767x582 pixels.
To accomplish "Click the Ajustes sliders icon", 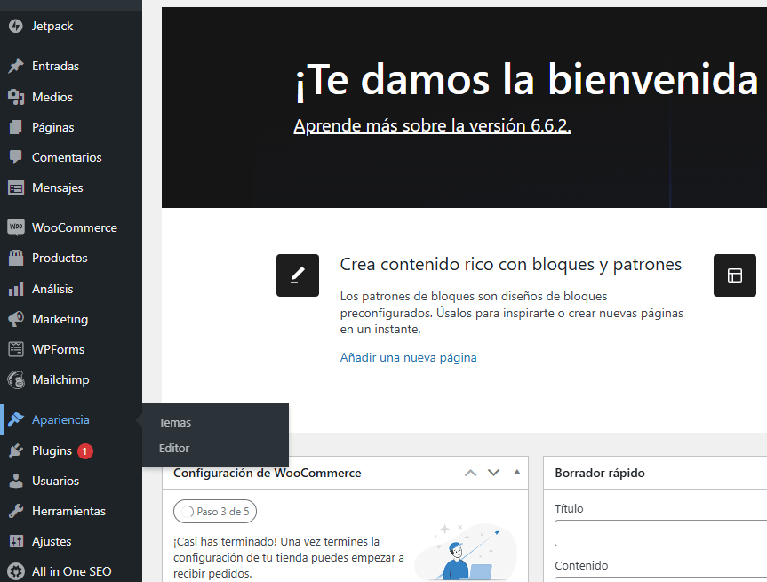I will point(16,541).
